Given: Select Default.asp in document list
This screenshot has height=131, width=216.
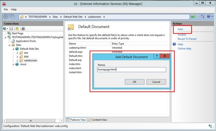Looking at the screenshot, I should pyautogui.click(x=75, y=60).
